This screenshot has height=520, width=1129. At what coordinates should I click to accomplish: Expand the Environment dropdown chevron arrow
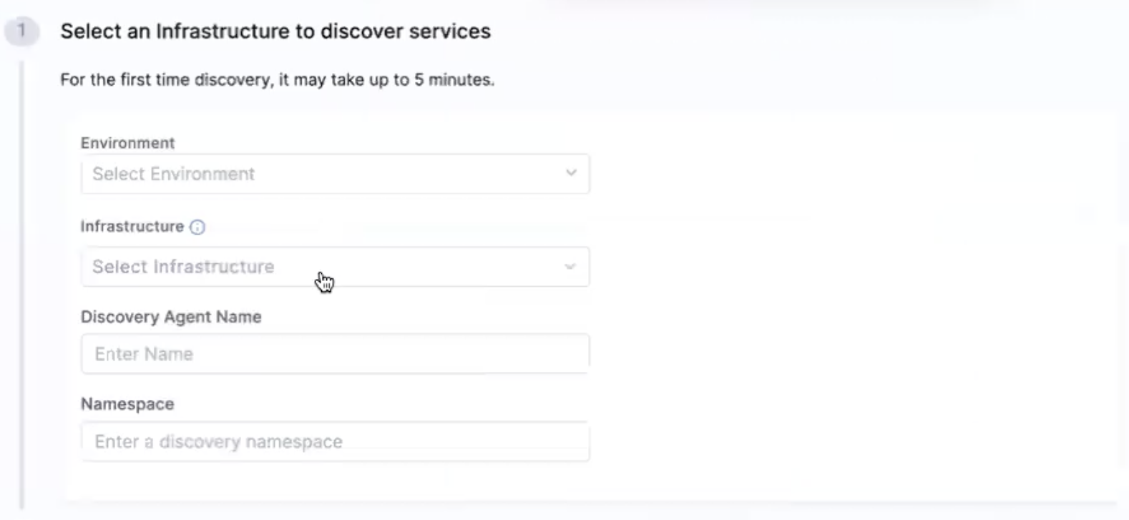point(571,173)
